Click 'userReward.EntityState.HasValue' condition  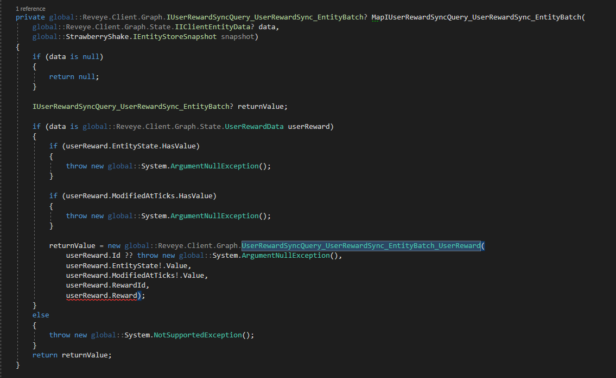(x=131, y=146)
